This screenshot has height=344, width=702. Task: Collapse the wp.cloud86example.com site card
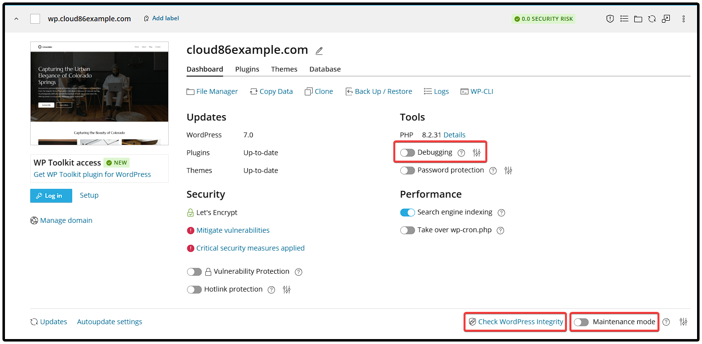(16, 19)
